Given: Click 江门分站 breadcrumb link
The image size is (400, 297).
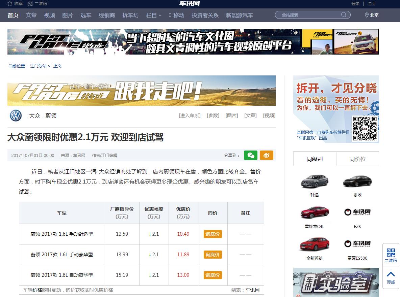Looking at the screenshot, I should 38,66.
